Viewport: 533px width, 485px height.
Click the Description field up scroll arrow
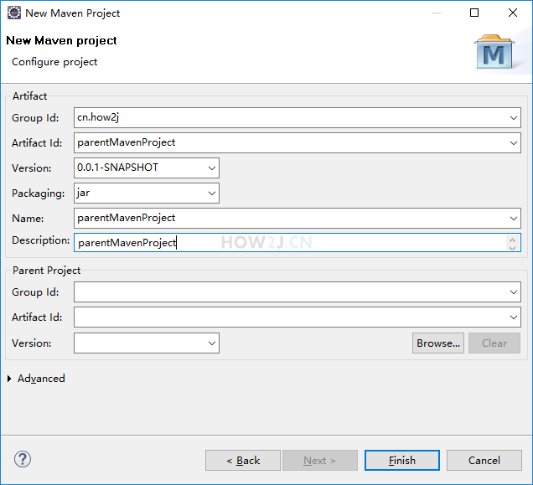[513, 240]
